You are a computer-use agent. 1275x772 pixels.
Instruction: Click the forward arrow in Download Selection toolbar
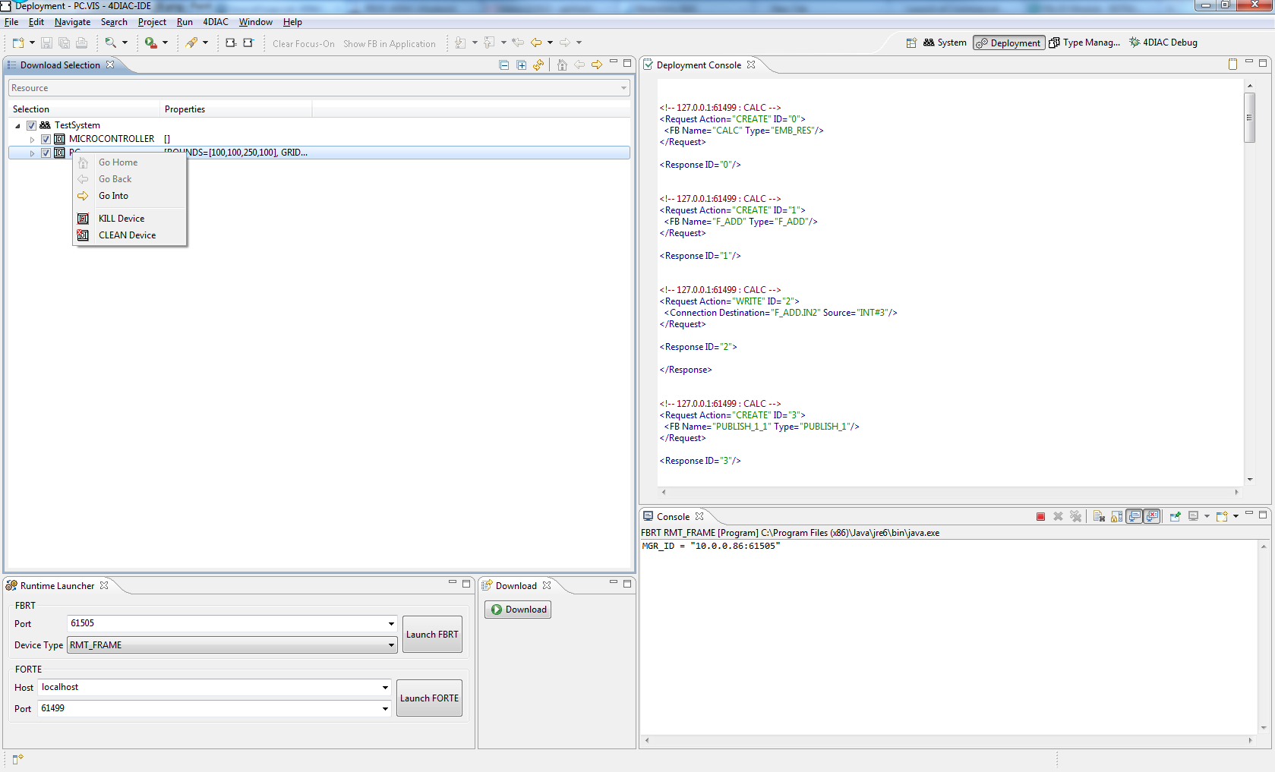597,65
